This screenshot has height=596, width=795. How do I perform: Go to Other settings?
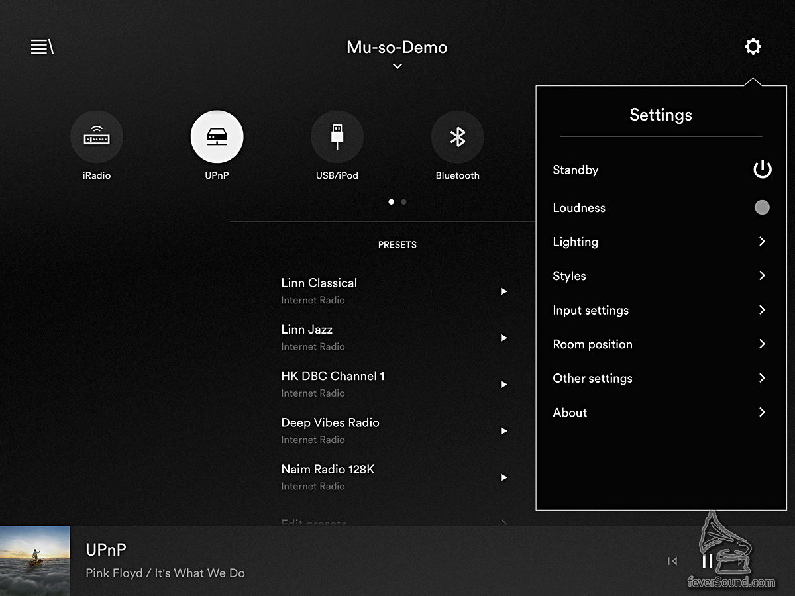(x=661, y=378)
